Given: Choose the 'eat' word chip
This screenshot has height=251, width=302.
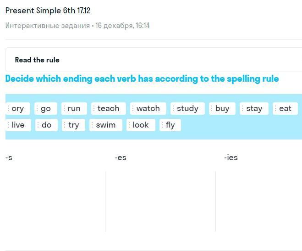Looking at the screenshot, I should [x=285, y=108].
